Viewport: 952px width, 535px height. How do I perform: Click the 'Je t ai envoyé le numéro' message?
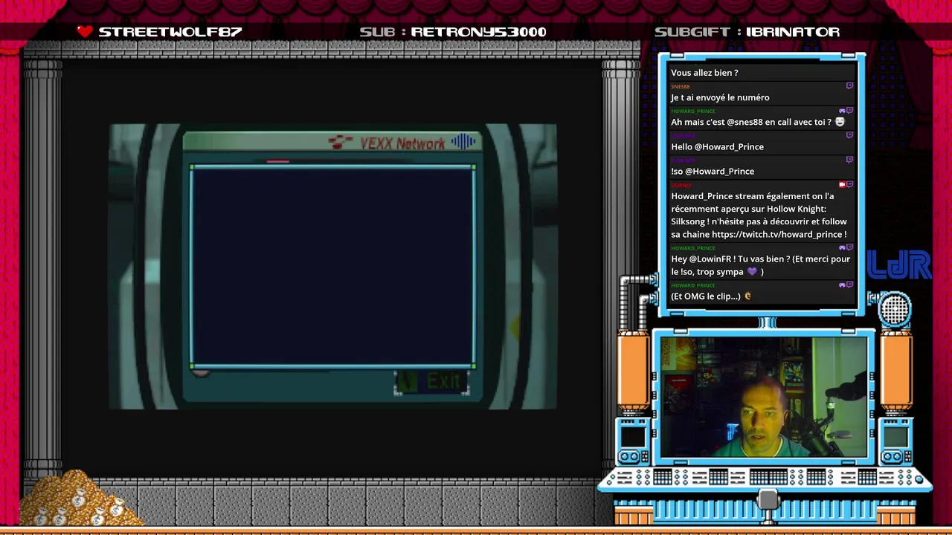(720, 97)
